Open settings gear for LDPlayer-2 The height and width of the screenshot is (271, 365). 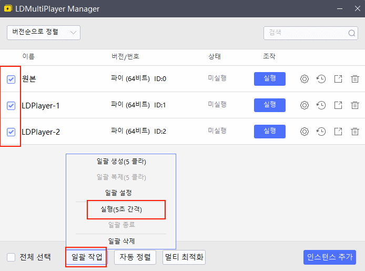(304, 132)
